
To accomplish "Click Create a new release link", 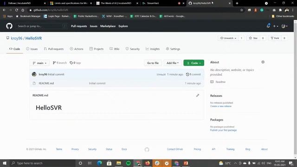I will (x=221, y=106).
